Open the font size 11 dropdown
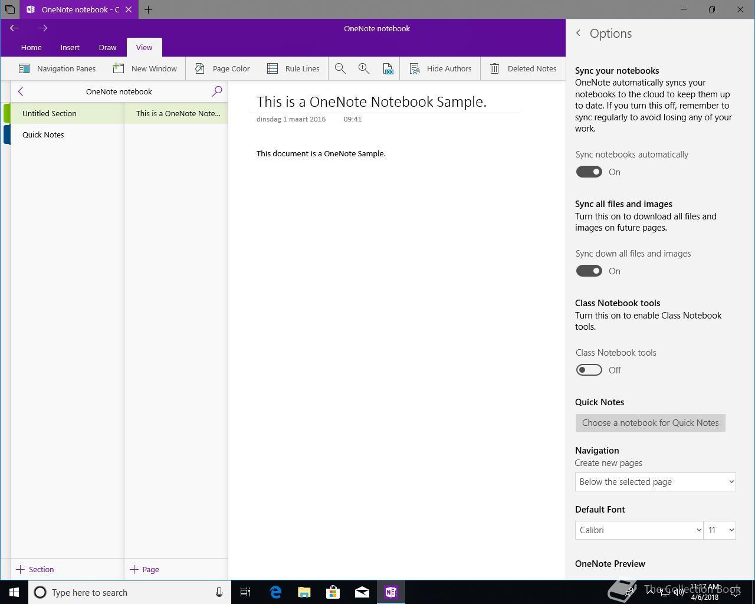This screenshot has width=755, height=604. point(720,530)
